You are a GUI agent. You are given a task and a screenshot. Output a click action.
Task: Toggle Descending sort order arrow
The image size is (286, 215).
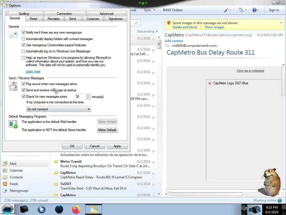point(157,31)
